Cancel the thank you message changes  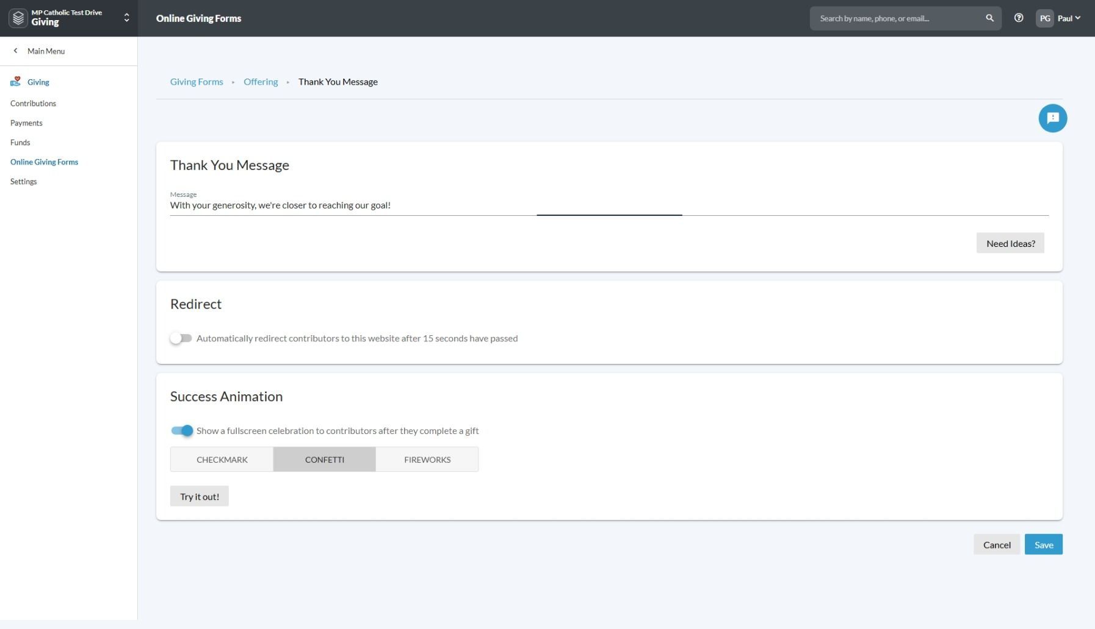click(997, 545)
